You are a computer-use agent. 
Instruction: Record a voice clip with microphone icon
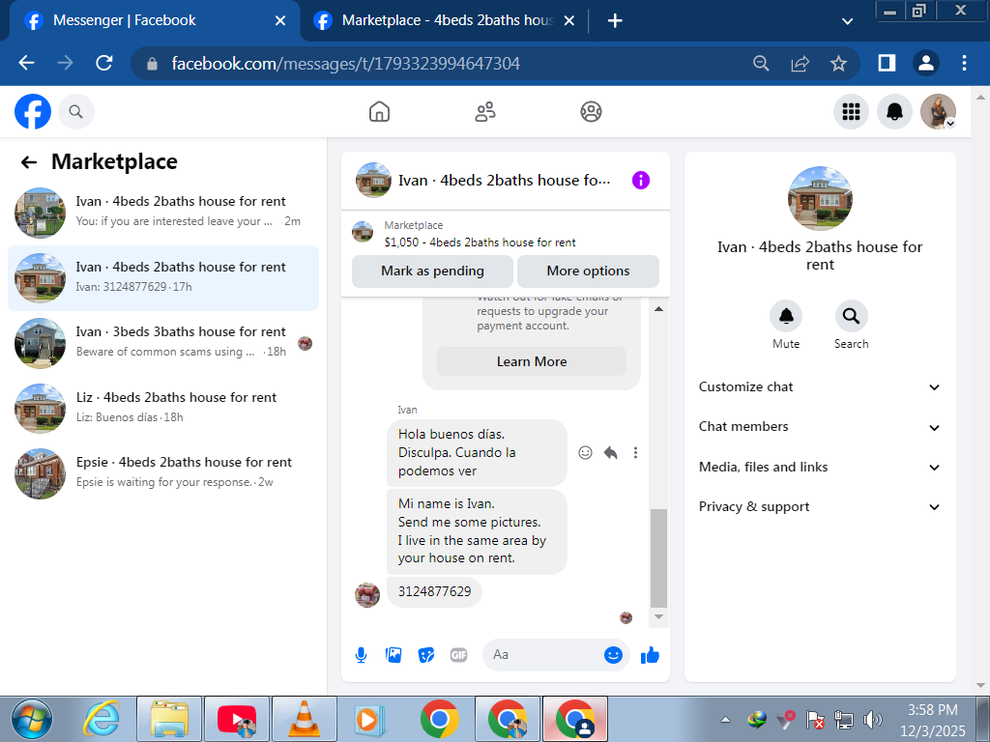click(x=362, y=655)
